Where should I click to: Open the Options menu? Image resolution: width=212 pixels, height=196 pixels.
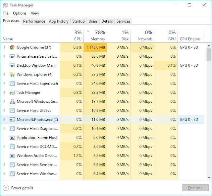20,13
